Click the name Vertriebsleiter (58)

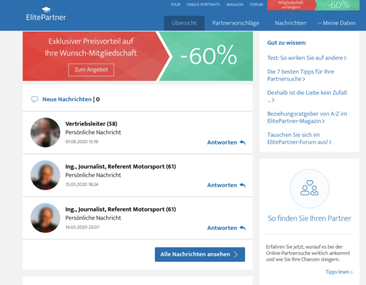(x=91, y=124)
